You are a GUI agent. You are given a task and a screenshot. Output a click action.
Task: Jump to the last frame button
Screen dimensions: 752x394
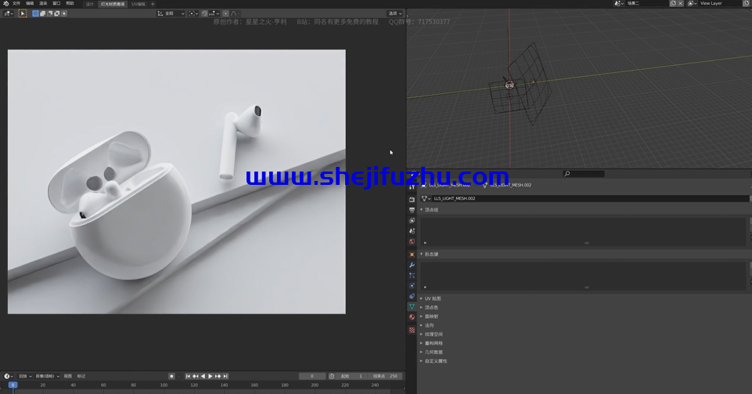226,376
